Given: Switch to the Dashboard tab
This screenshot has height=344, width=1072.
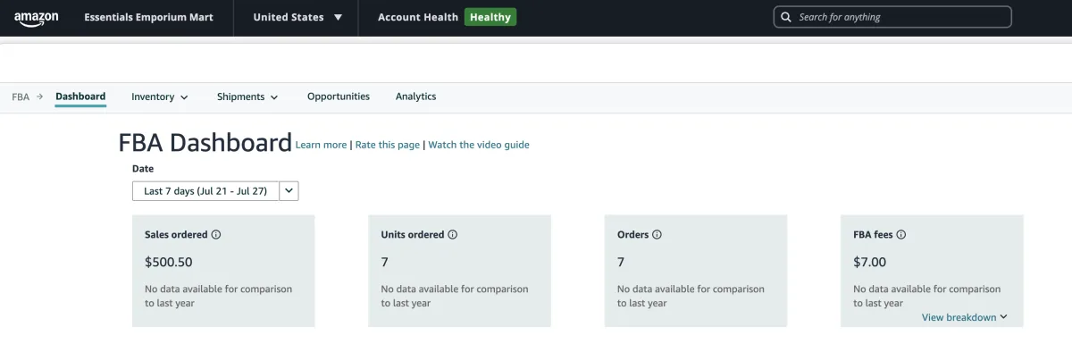Looking at the screenshot, I should (x=80, y=96).
